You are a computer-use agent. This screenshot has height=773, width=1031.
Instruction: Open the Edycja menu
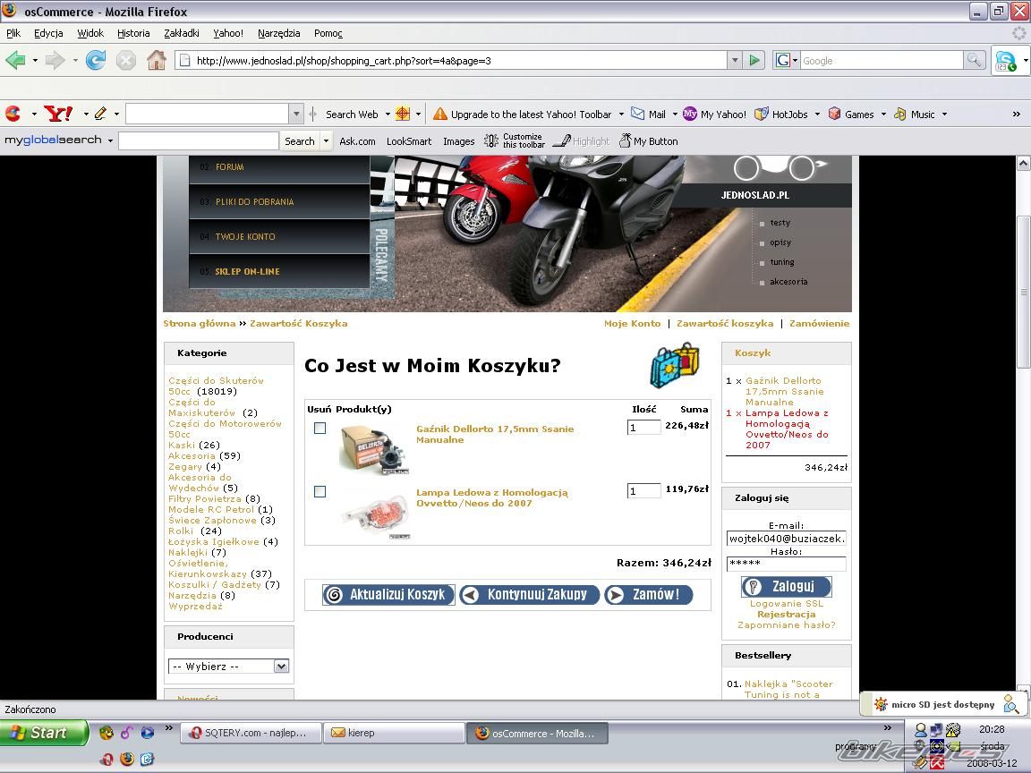coord(48,33)
